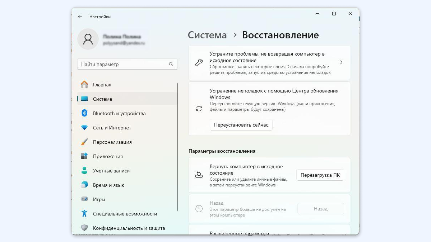Open Специальные возможности settings
The image size is (431, 242).
point(127,214)
